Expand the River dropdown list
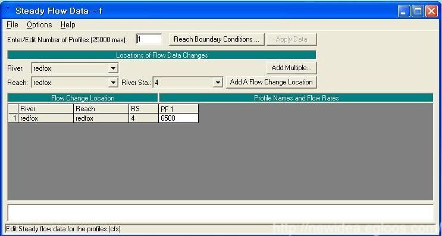The width and height of the screenshot is (442, 236). (x=113, y=68)
